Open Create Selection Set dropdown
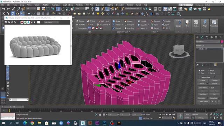The width and height of the screenshot is (224, 126). pos(133,8)
